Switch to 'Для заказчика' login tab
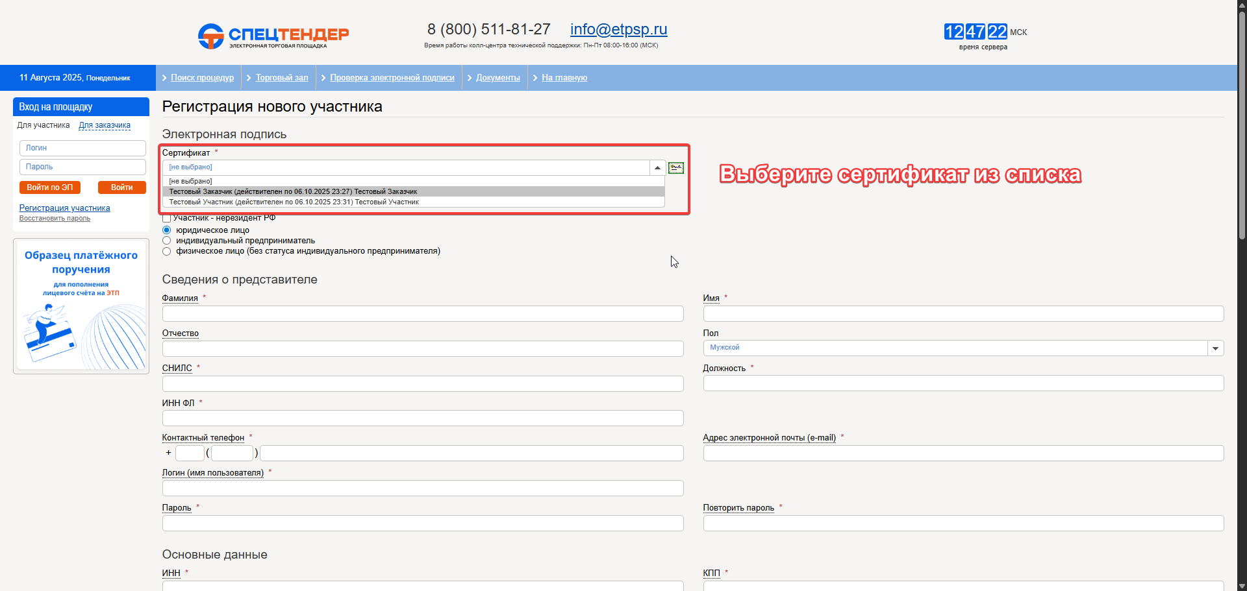Image resolution: width=1247 pixels, height=591 pixels. point(105,125)
